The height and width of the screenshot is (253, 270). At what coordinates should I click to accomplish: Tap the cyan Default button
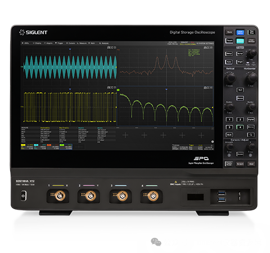click(x=240, y=41)
